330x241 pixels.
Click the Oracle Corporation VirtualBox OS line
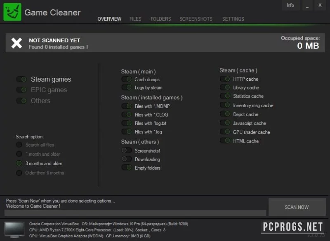108,224
